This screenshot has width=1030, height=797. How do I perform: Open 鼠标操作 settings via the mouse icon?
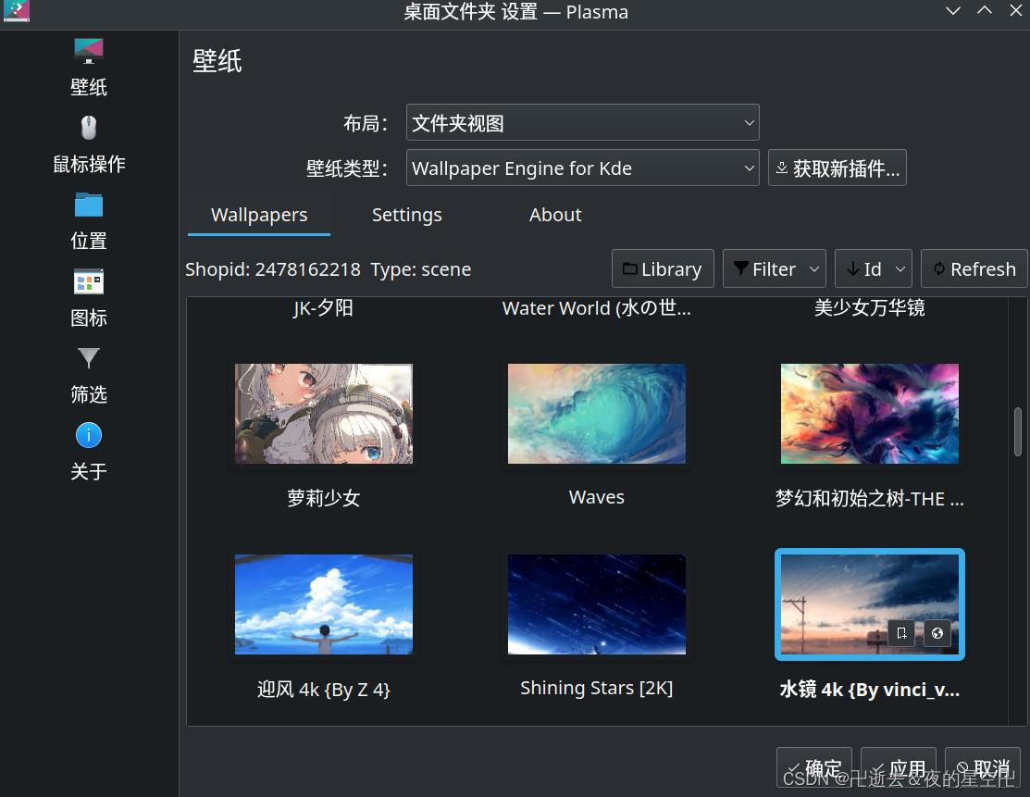[88, 128]
